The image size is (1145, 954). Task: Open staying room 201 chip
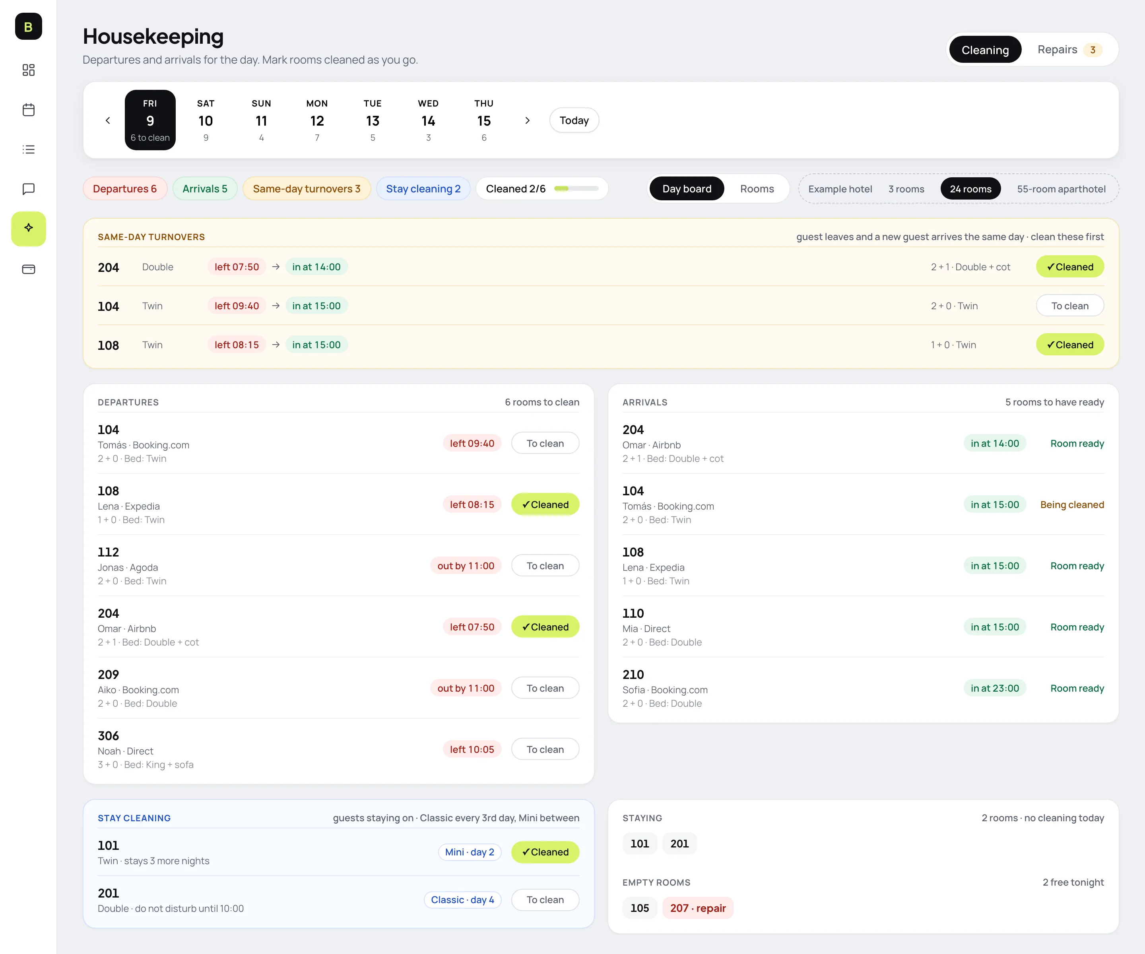(x=679, y=844)
